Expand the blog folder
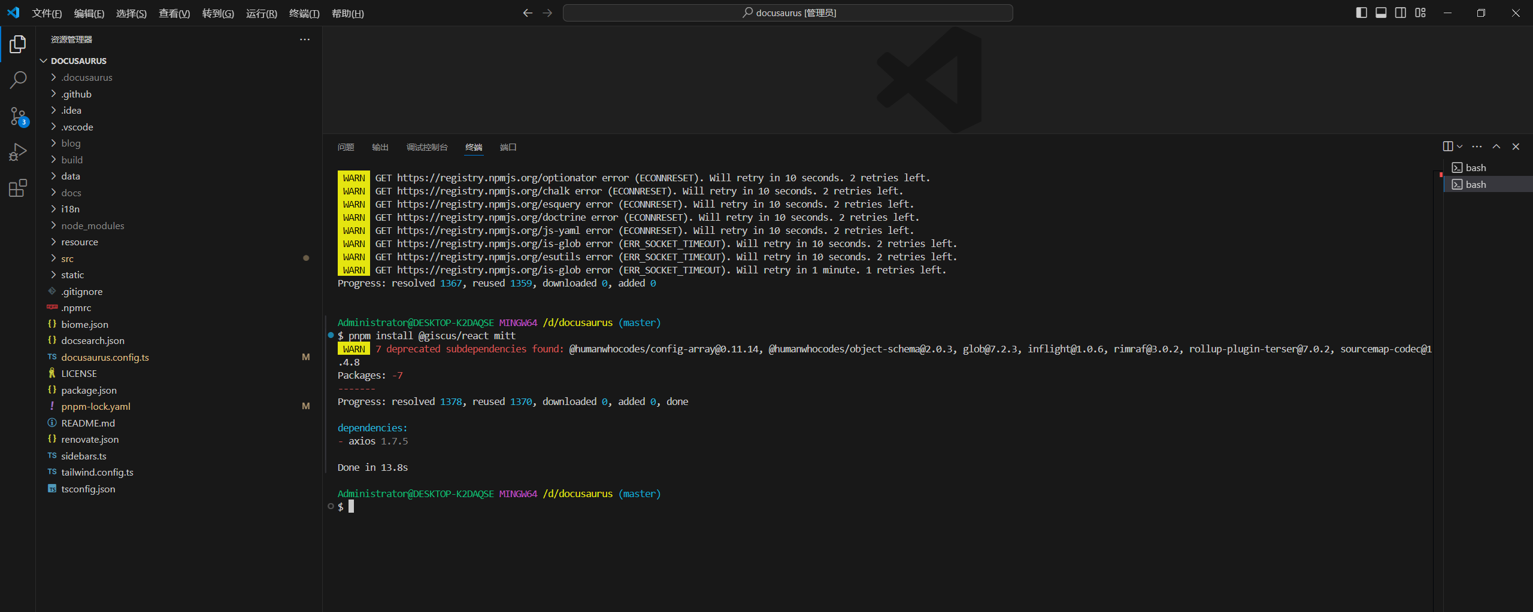Screen dimensions: 1533x612 [178, 143]
